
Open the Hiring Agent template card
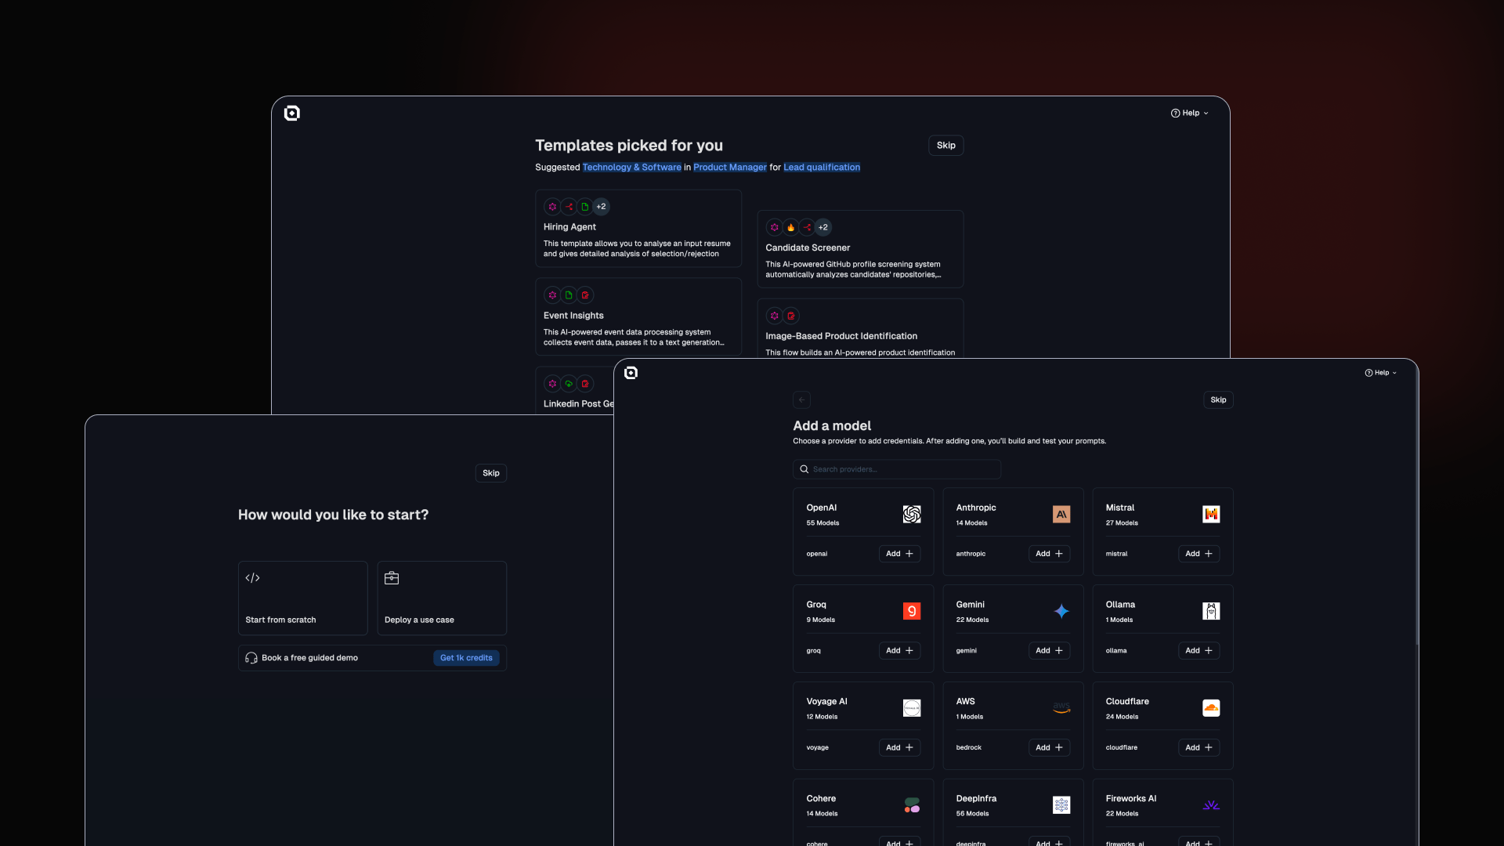point(638,229)
